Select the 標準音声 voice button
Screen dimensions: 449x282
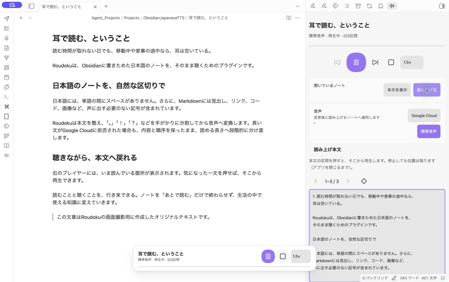tap(429, 131)
